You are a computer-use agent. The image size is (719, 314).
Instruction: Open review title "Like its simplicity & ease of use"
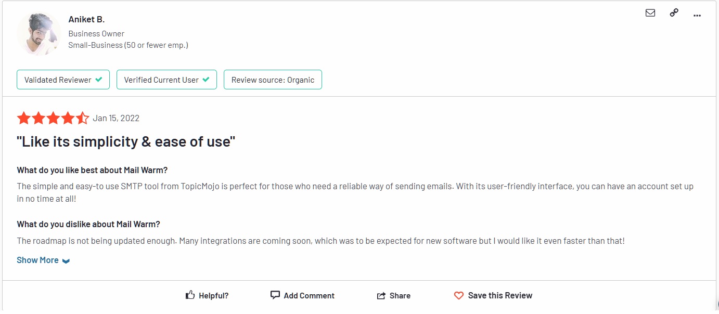tap(126, 141)
